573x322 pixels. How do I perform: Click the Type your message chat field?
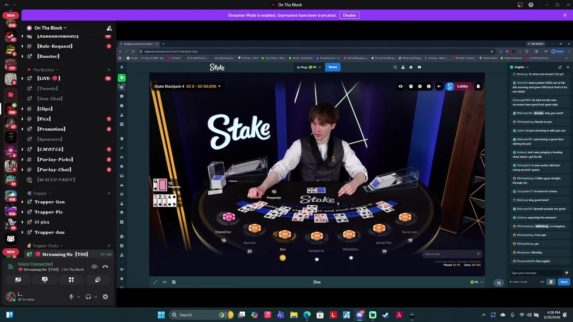[x=536, y=273]
